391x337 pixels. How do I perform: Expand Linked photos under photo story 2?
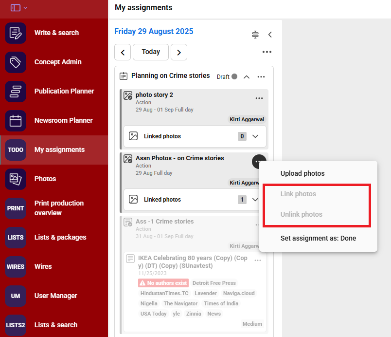pyautogui.click(x=255, y=136)
